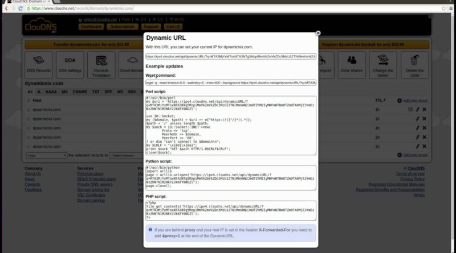Filter records by the All tab

pos(30,92)
